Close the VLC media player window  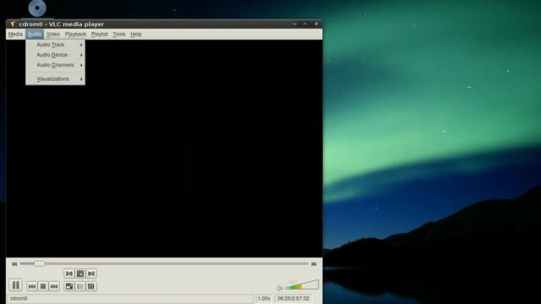(x=316, y=24)
